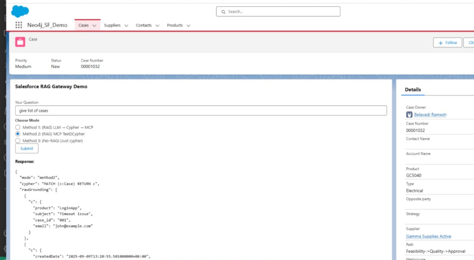The width and height of the screenshot is (474, 260).
Task: Click the Path value Feasibility->Quality->Approval
Action: tap(436, 251)
